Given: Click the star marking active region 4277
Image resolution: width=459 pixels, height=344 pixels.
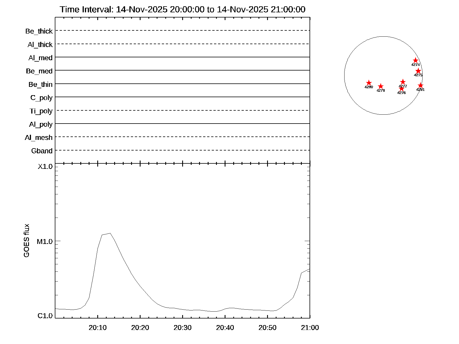Looking at the screenshot, I should click(403, 82).
